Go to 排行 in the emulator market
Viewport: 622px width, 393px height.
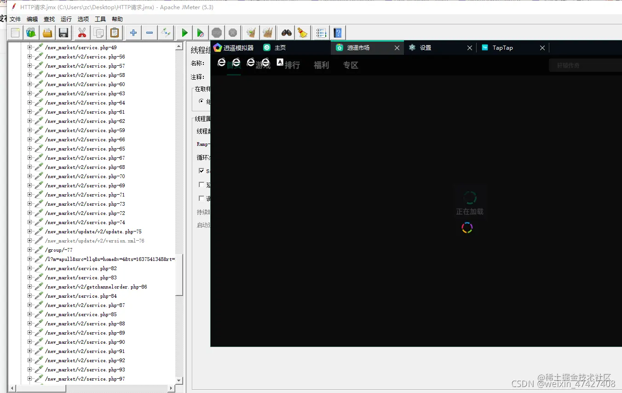pyautogui.click(x=292, y=65)
